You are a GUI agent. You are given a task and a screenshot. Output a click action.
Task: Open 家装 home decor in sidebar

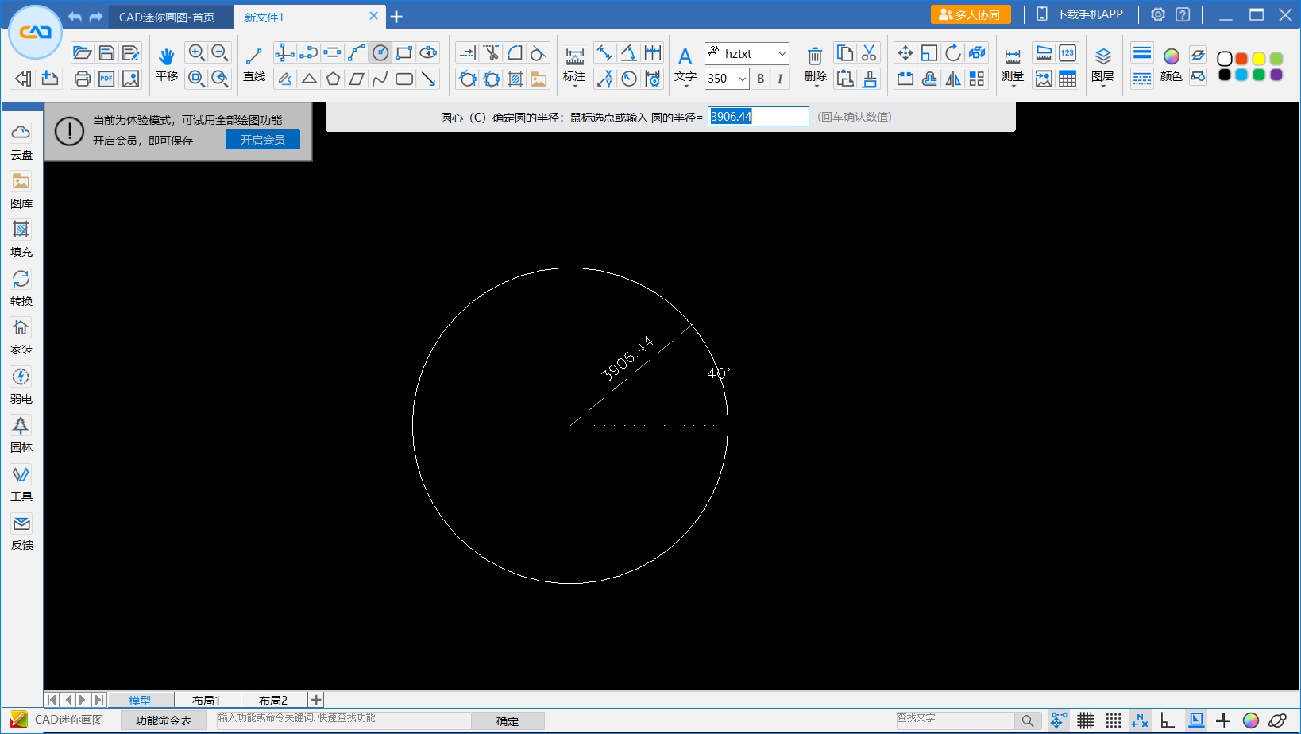click(x=21, y=337)
